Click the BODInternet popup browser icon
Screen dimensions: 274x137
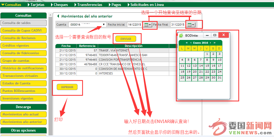point(181,35)
